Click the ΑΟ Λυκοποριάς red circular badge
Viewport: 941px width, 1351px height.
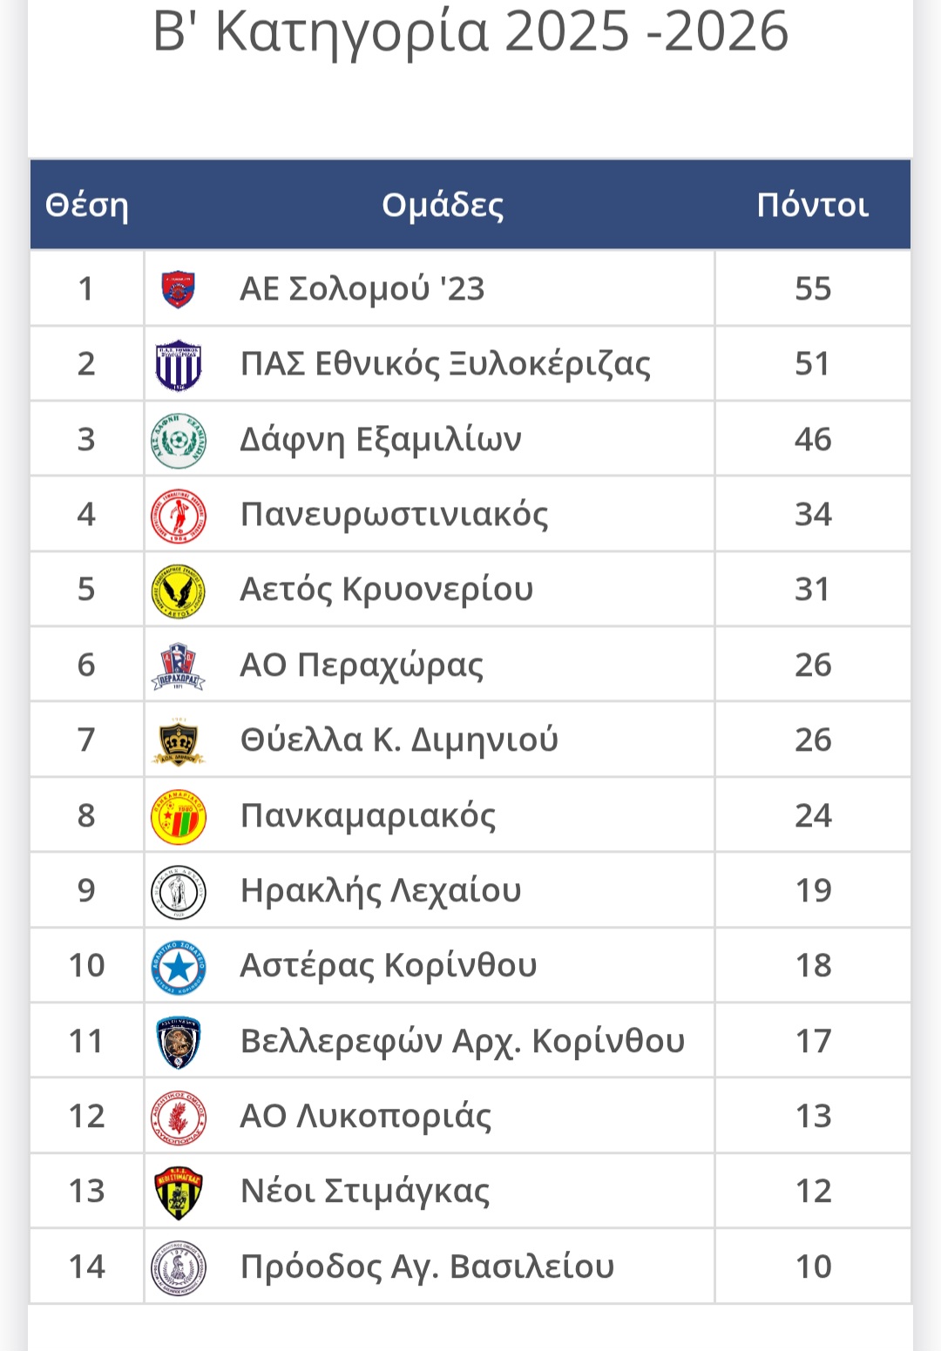pyautogui.click(x=179, y=1118)
